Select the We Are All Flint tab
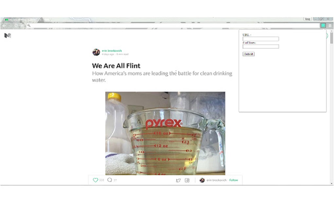Screen dimensions: 334x209 point(22,20)
